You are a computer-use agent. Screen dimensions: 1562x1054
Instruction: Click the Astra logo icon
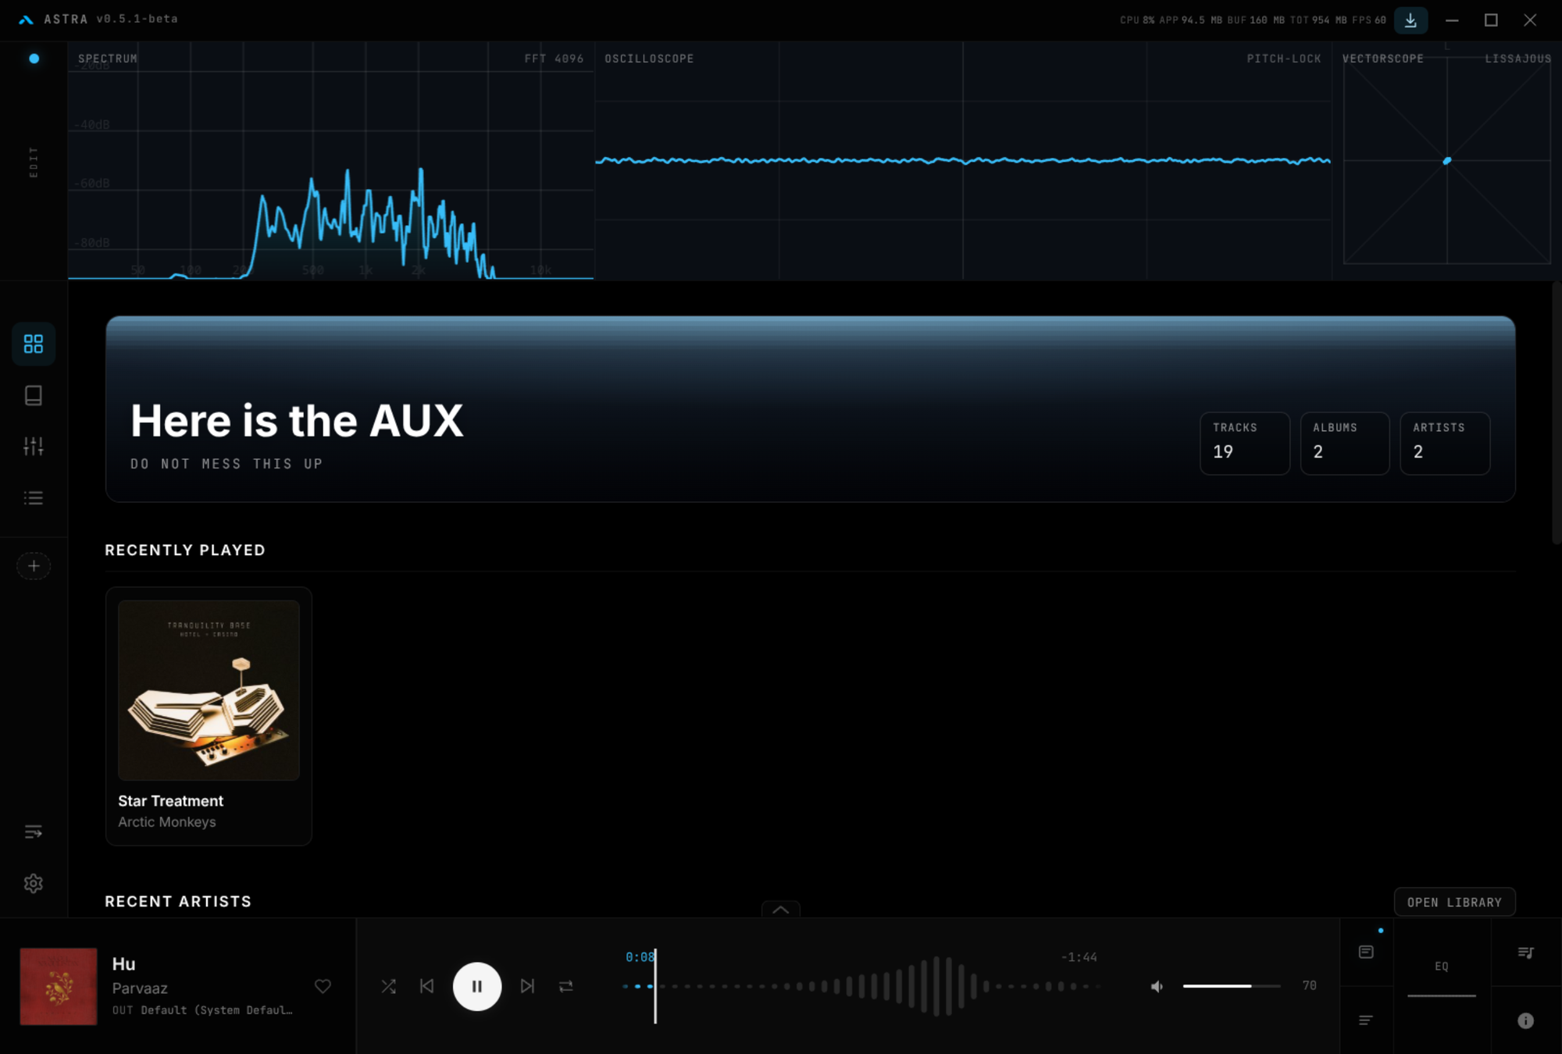(27, 20)
